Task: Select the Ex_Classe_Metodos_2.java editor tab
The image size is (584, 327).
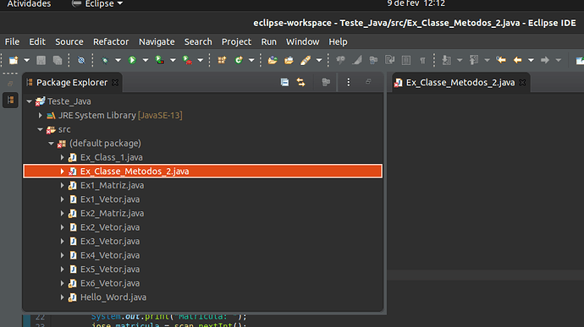Action: point(460,82)
